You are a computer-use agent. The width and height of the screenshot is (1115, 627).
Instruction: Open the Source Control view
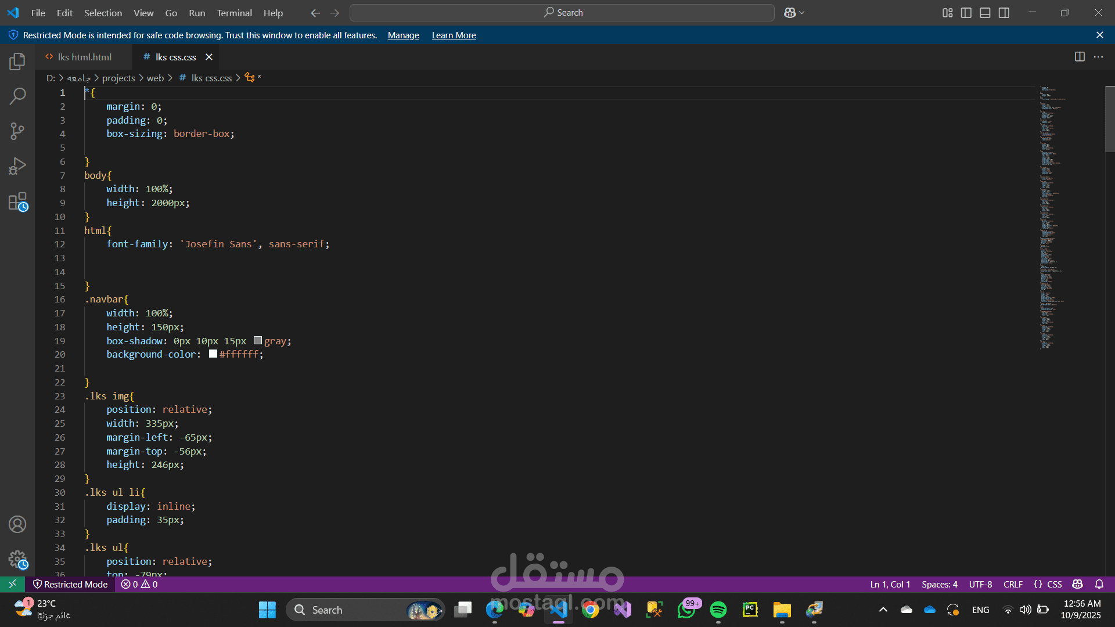(17, 131)
